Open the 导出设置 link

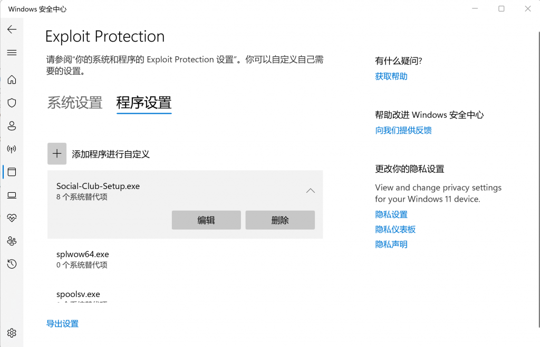click(62, 324)
